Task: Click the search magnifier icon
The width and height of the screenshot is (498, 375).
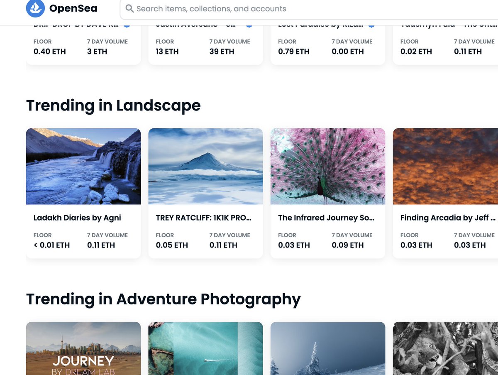Action: pyautogui.click(x=129, y=8)
